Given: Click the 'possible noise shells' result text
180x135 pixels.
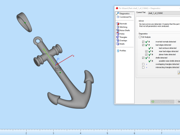Looking at the screenshot, I should click(x=169, y=61).
